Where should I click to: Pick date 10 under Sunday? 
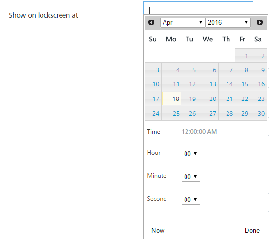(x=153, y=84)
